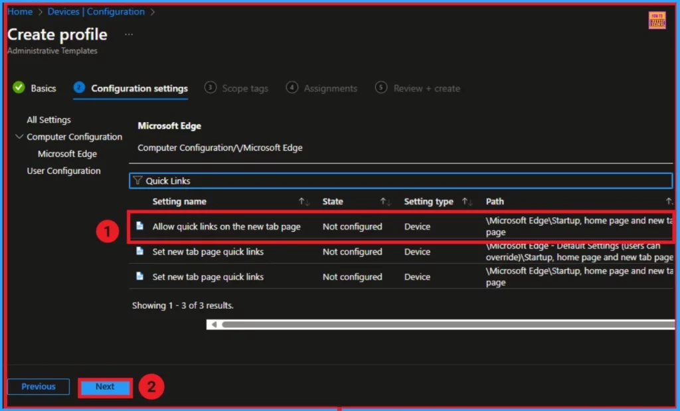The width and height of the screenshot is (680, 411).
Task: Select All Settings in the tree
Action: coord(48,120)
